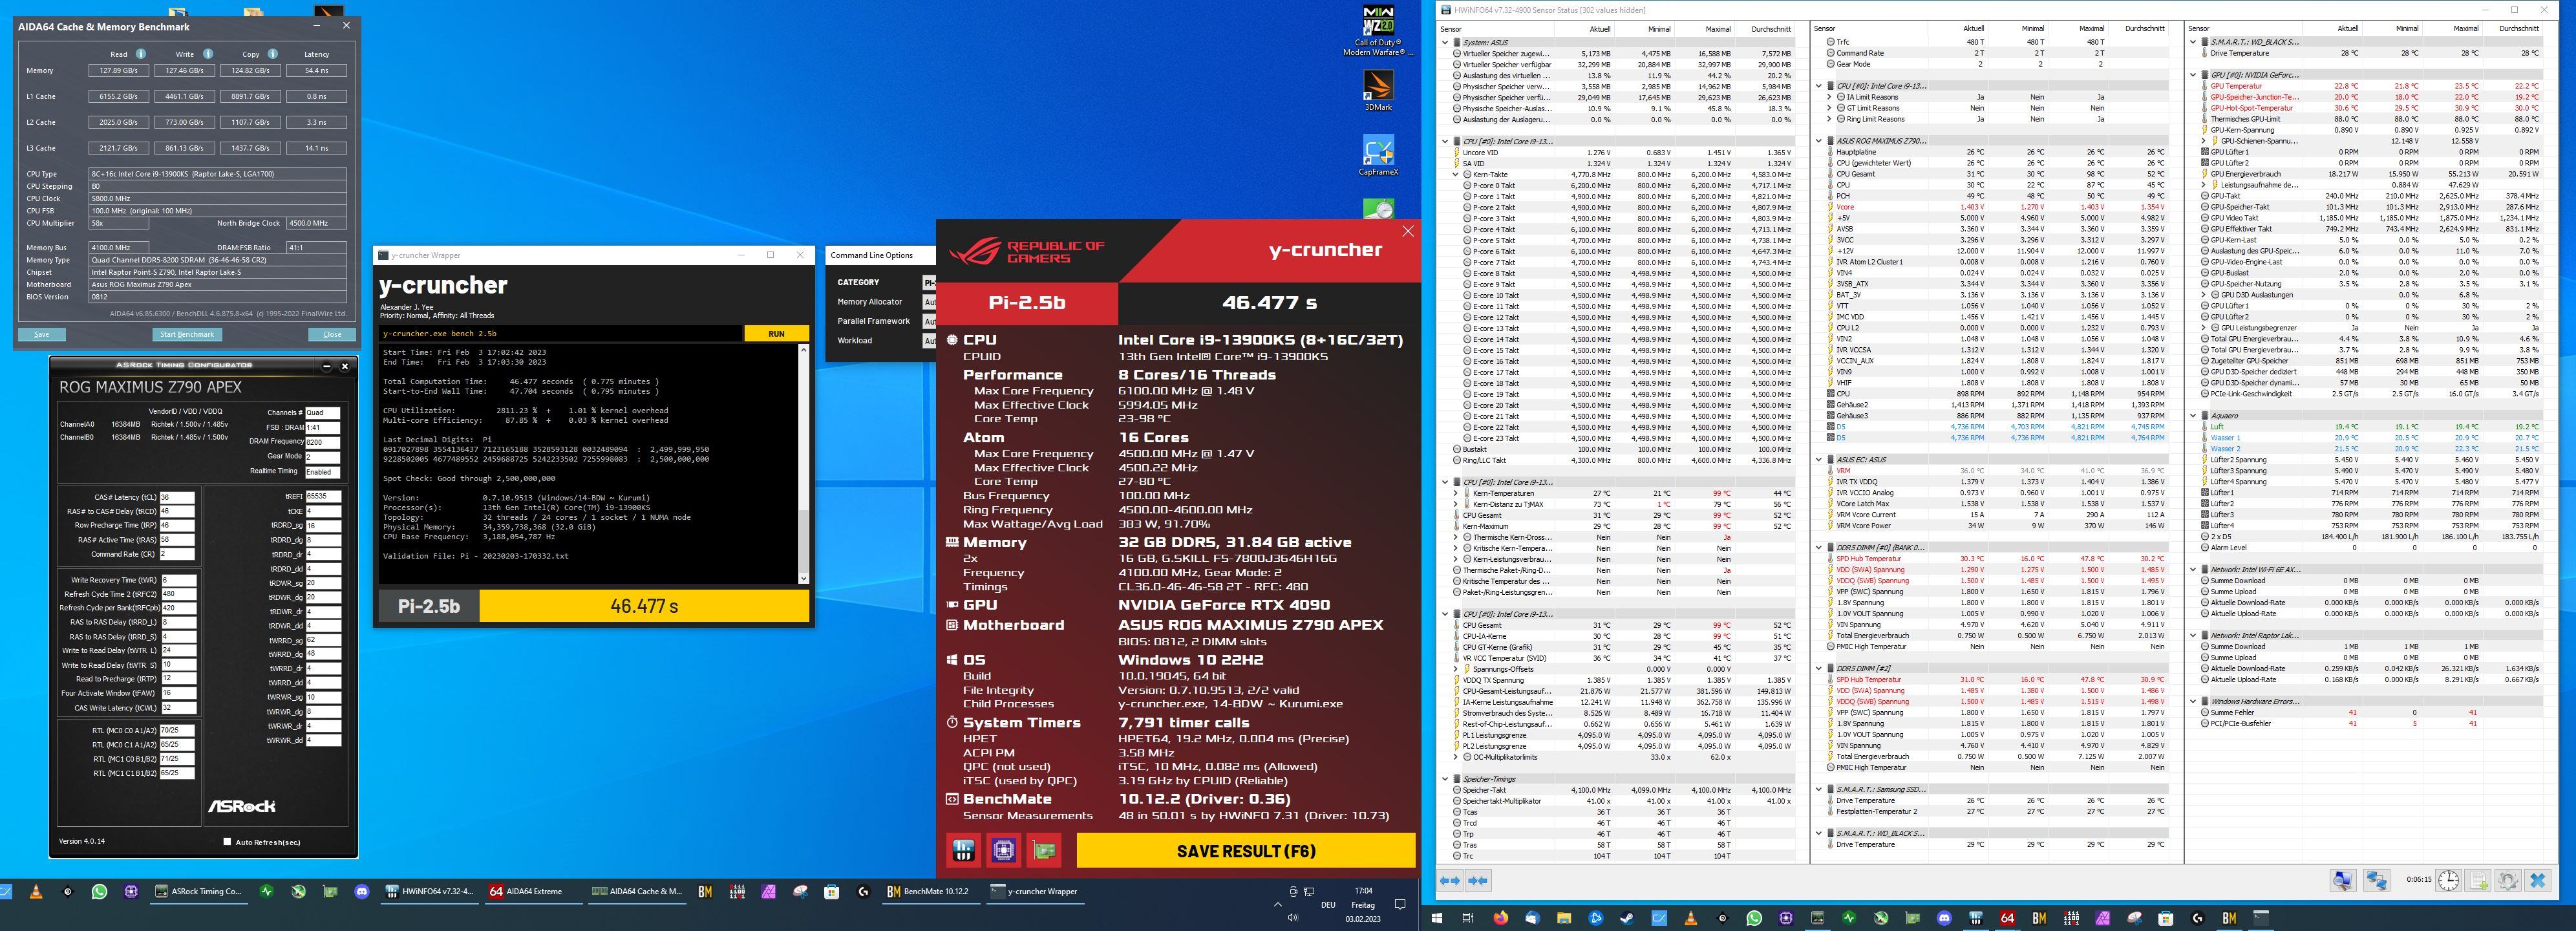Open Firefox in right taskbar
Screen dimensions: 2576x931
coord(1500,917)
